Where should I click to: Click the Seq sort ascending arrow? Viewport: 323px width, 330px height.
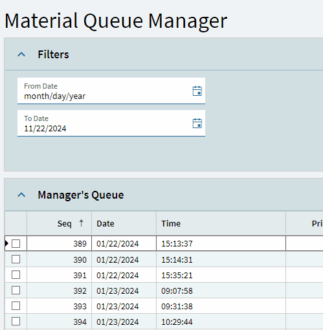pos(81,223)
